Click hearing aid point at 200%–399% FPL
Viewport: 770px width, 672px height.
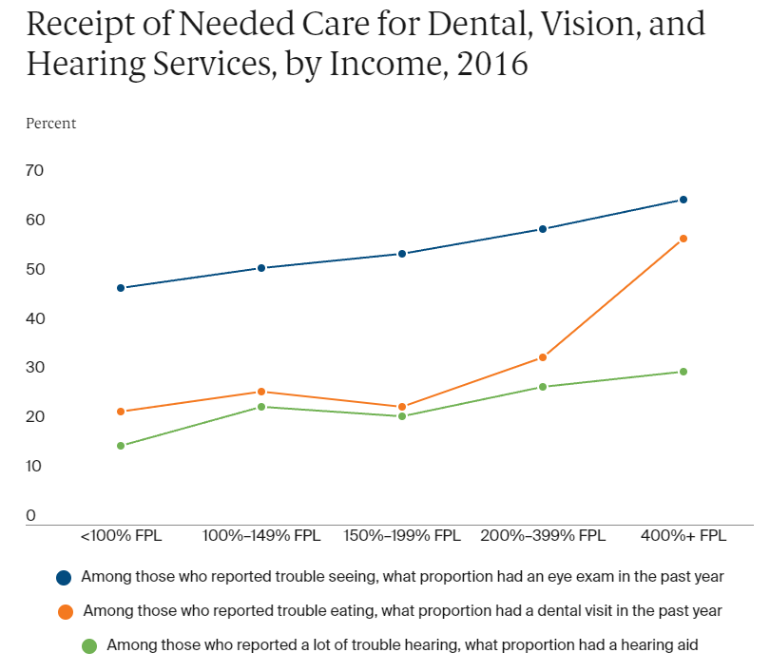543,387
